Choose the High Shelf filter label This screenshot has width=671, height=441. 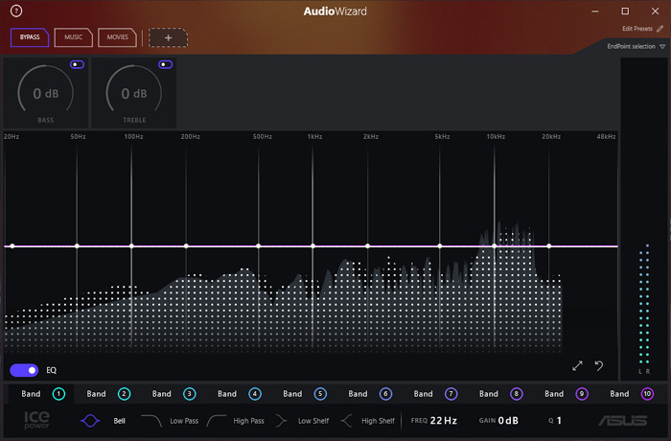(x=379, y=421)
